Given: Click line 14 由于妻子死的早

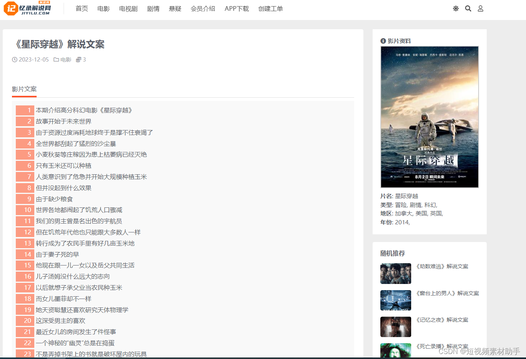Looking at the screenshot, I should (57, 255).
